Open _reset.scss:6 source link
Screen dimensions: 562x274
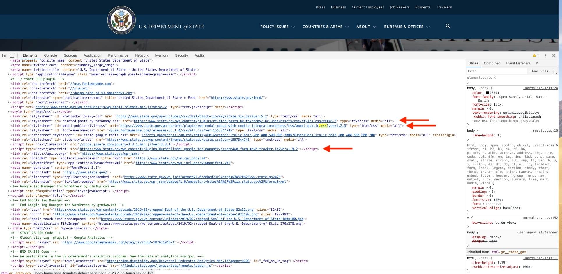click(x=545, y=145)
